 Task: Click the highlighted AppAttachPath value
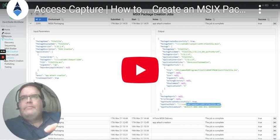click(204, 104)
